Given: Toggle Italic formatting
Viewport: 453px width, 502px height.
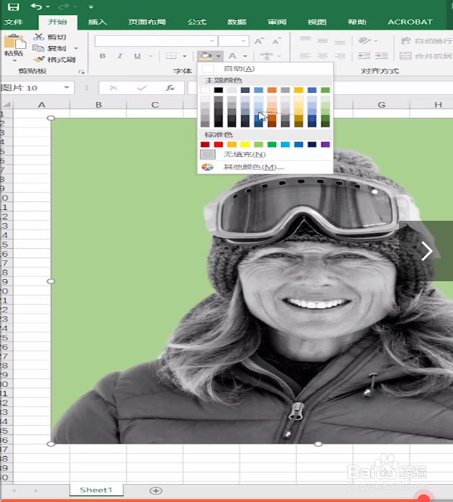Looking at the screenshot, I should point(120,56).
